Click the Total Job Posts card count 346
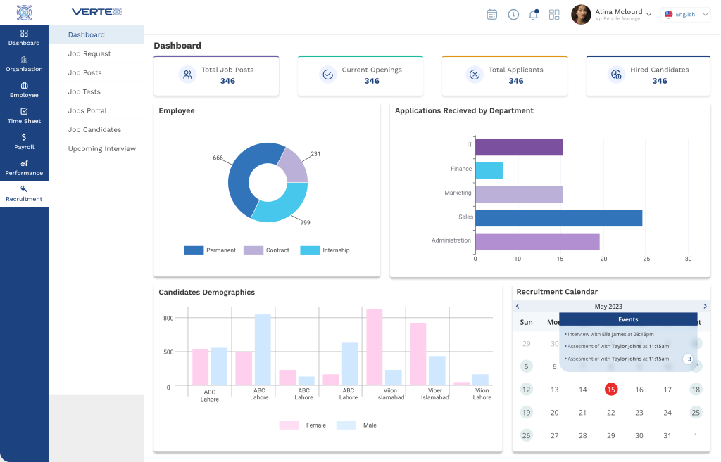Image resolution: width=721 pixels, height=462 pixels. click(x=227, y=81)
